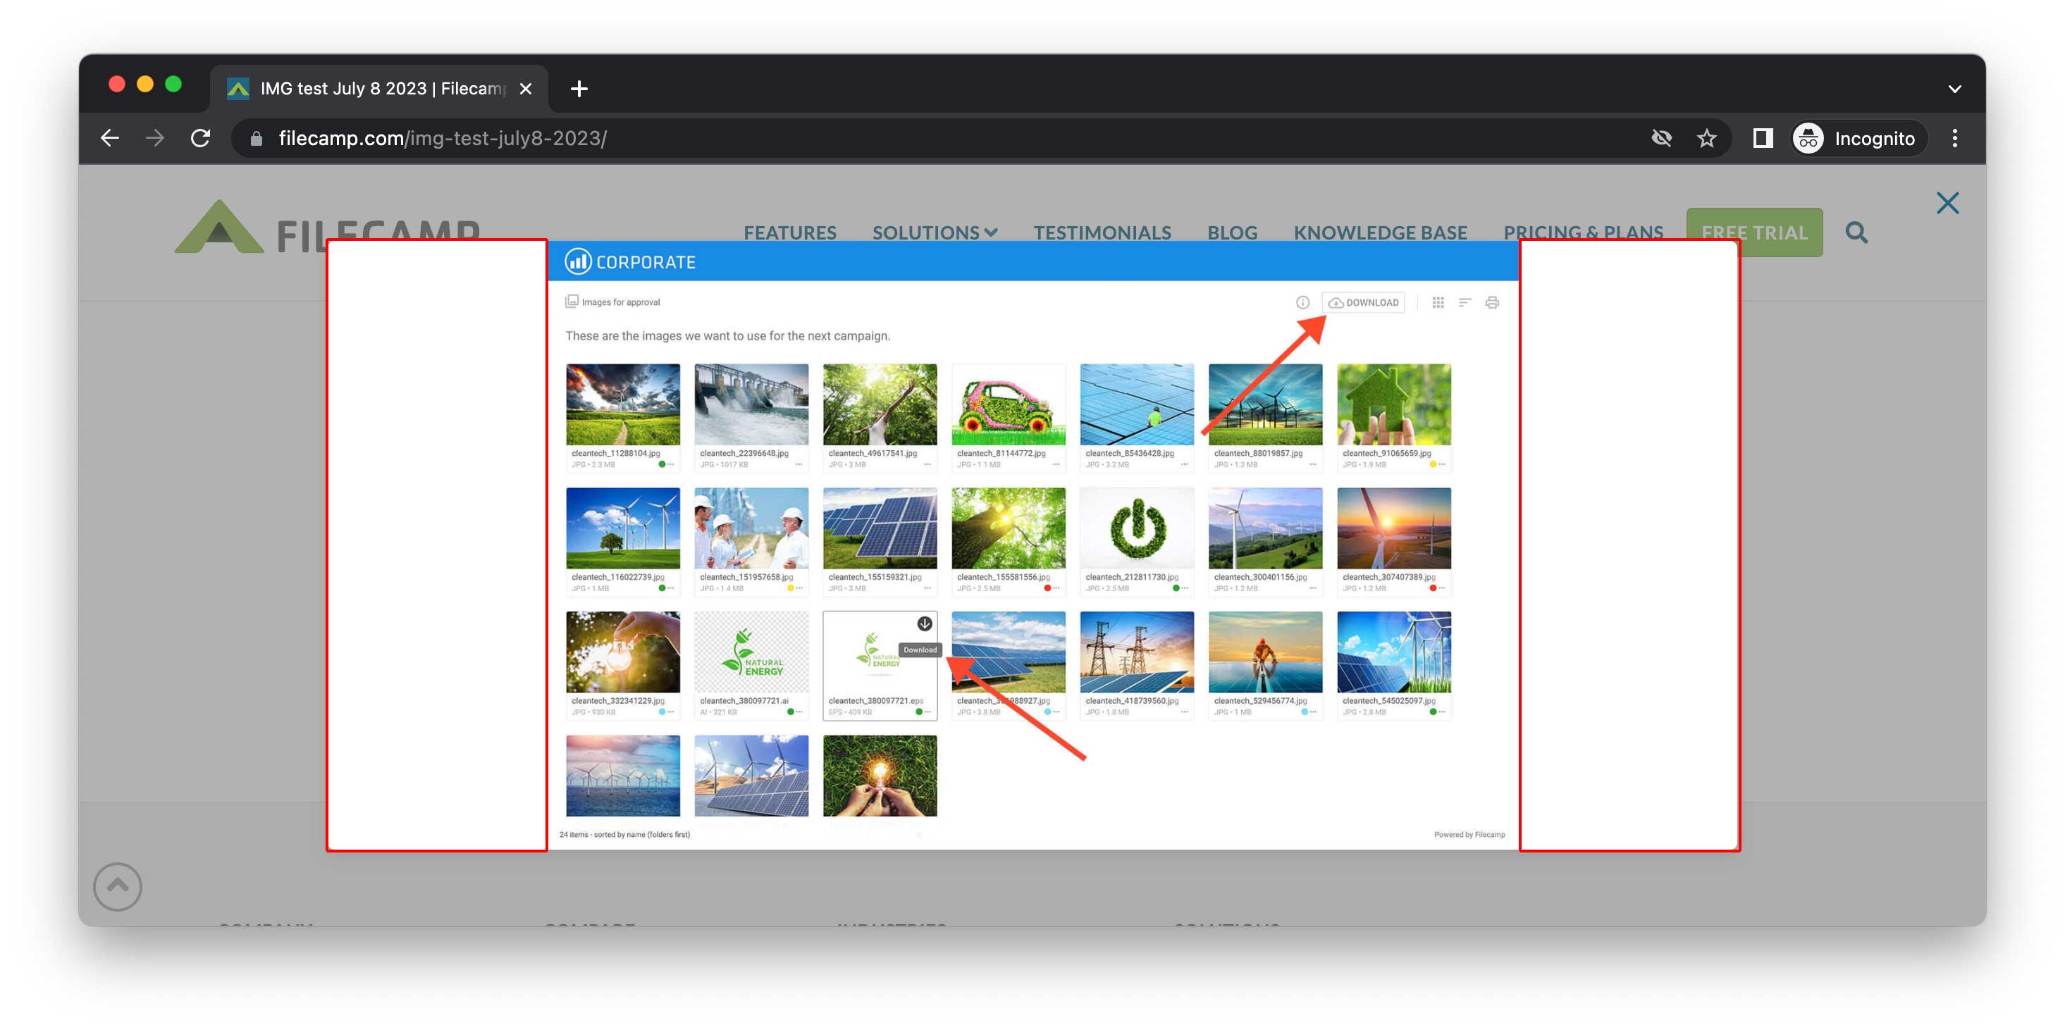Open the side panel icon in Chrome
Viewport: 2065px width, 1030px height.
1762,138
